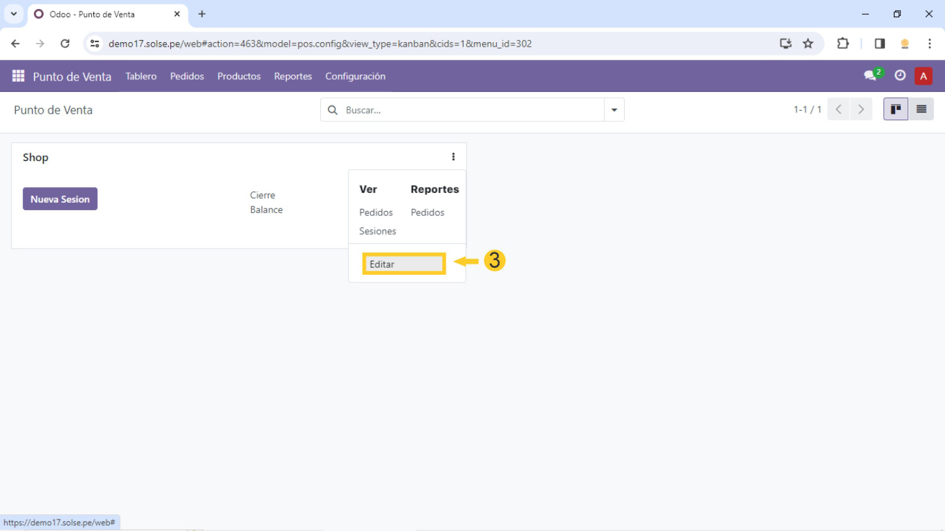
Task: Open the activities clock icon
Action: coord(900,75)
